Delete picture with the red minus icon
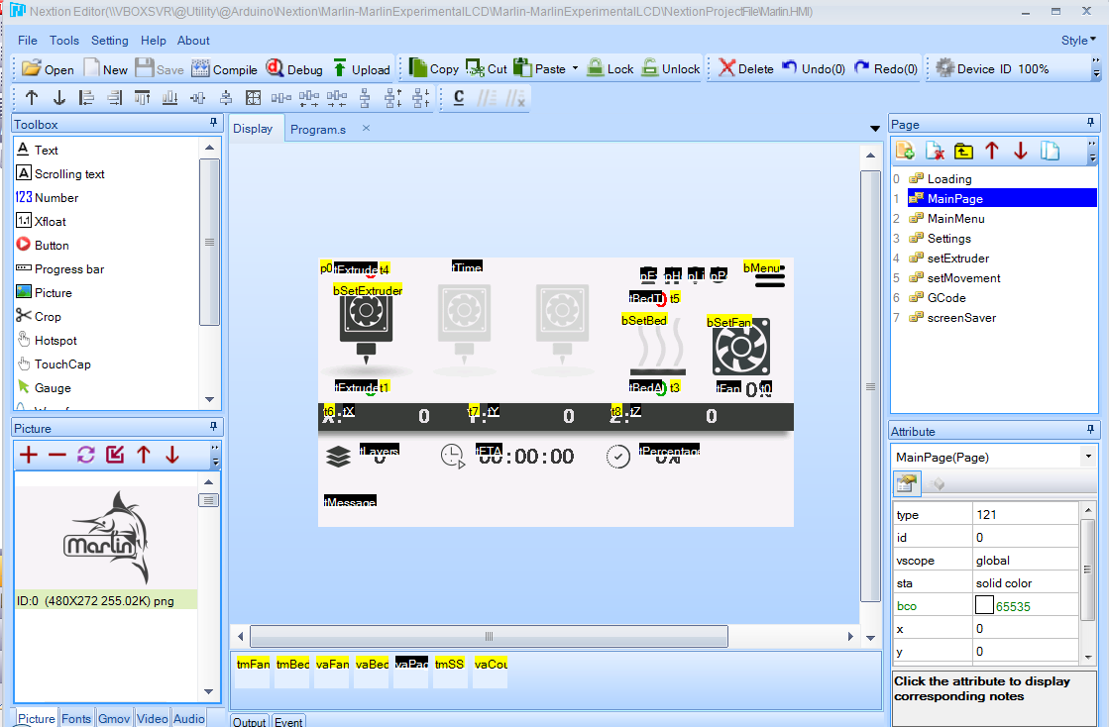 coord(56,455)
